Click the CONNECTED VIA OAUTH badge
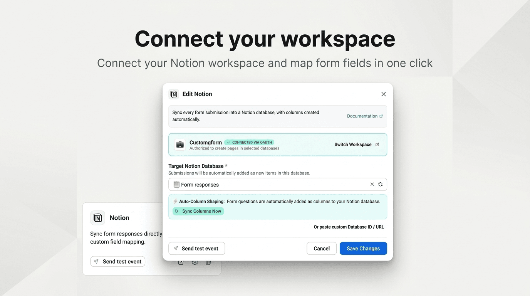This screenshot has width=530, height=296. (249, 142)
